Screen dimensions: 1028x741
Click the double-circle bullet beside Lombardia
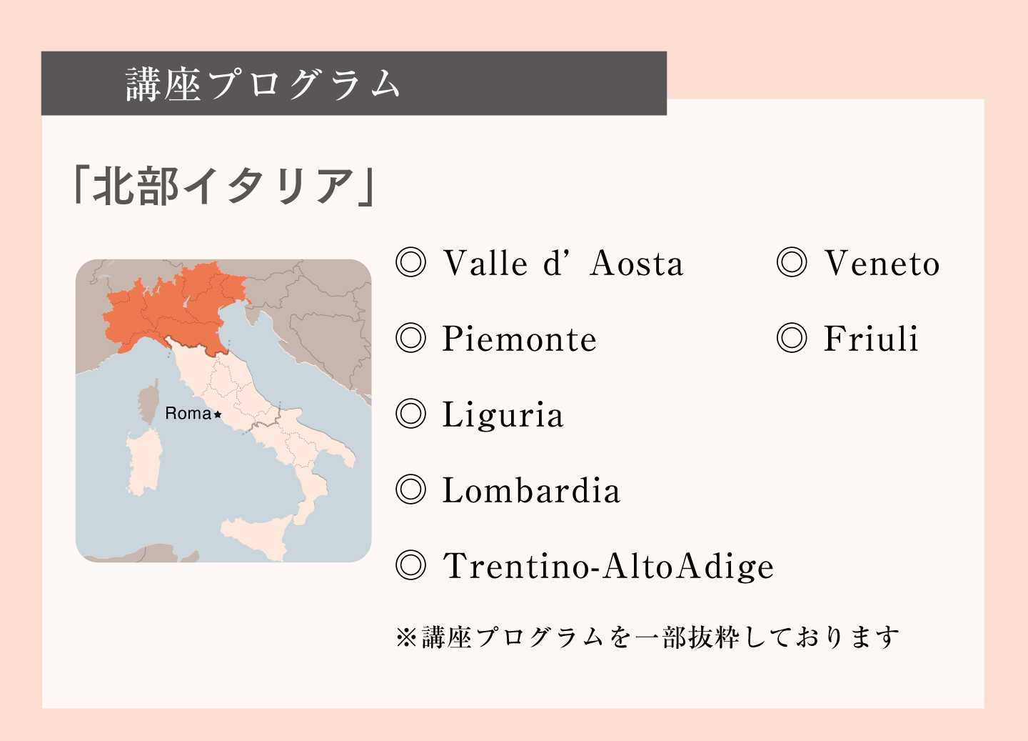[411, 490]
